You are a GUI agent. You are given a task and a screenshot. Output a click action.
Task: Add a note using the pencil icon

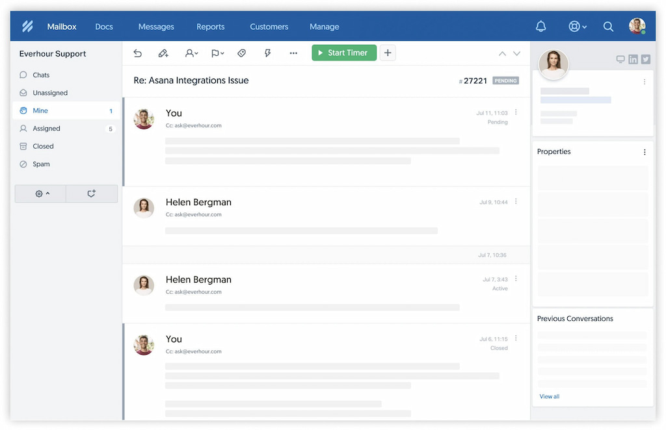pos(163,53)
